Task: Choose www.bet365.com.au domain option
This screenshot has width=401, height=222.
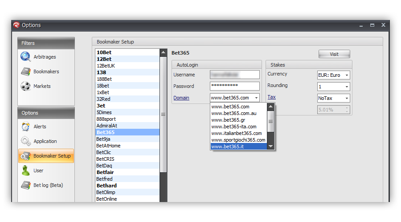Action: click(x=239, y=113)
